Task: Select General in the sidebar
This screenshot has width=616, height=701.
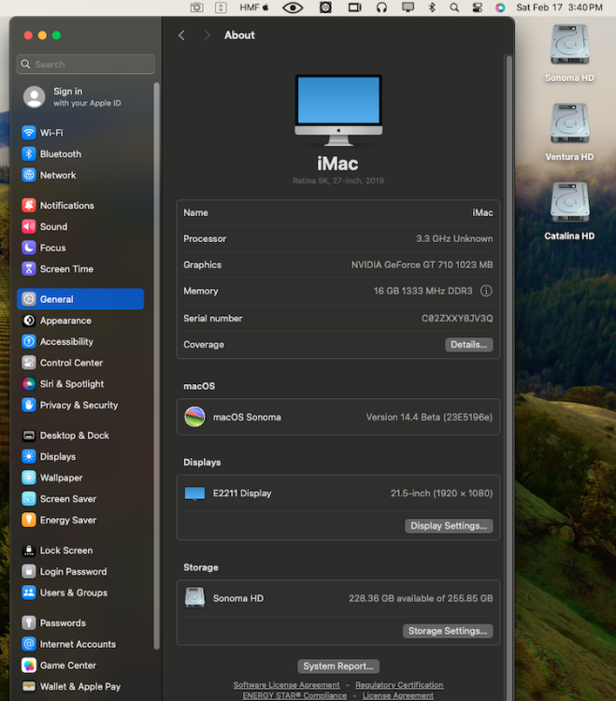Action: 80,299
